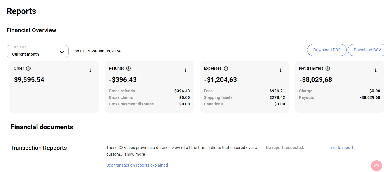Open See transaction reports explained link

pyautogui.click(x=137, y=165)
